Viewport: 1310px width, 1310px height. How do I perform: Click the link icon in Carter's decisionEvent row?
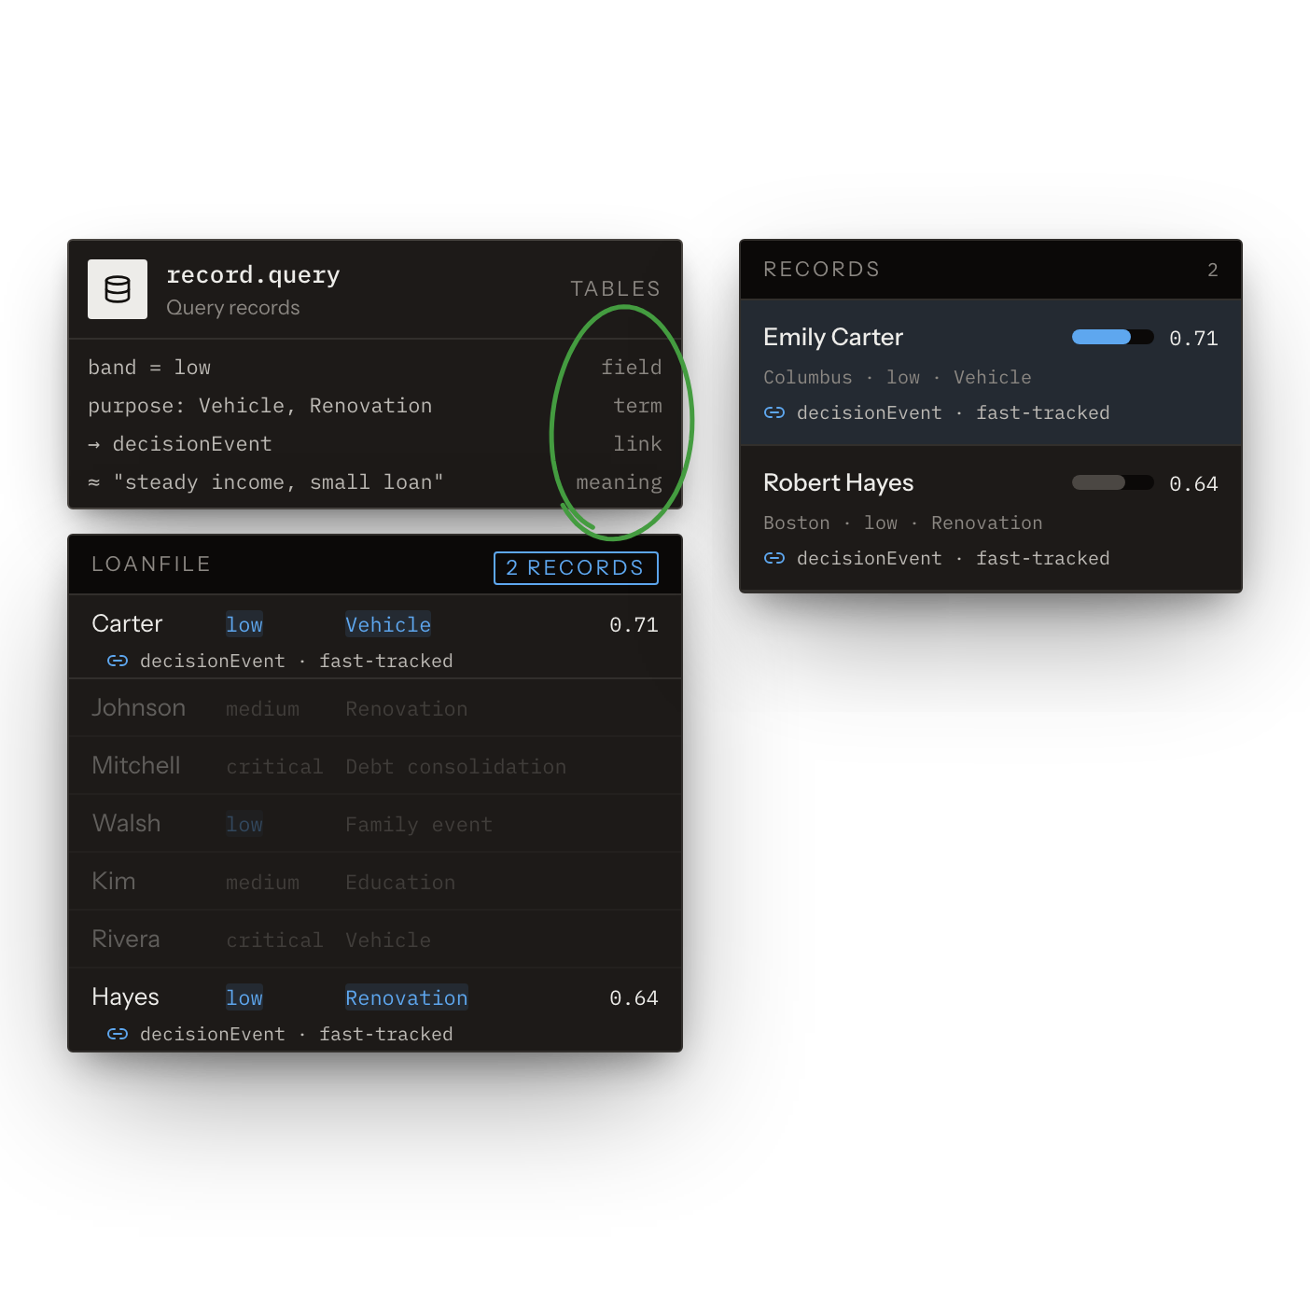pyautogui.click(x=118, y=661)
